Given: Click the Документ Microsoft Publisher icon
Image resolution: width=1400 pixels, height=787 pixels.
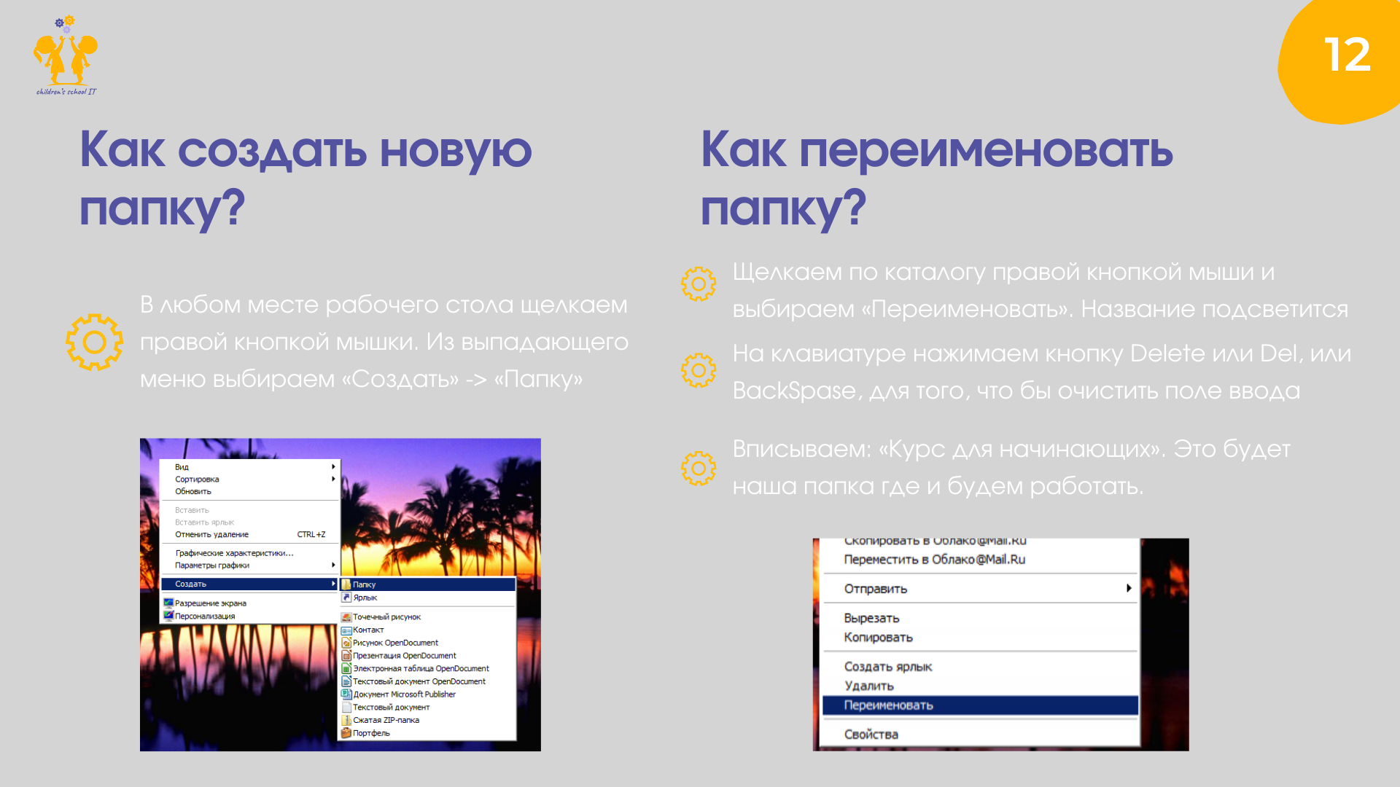Looking at the screenshot, I should point(346,694).
